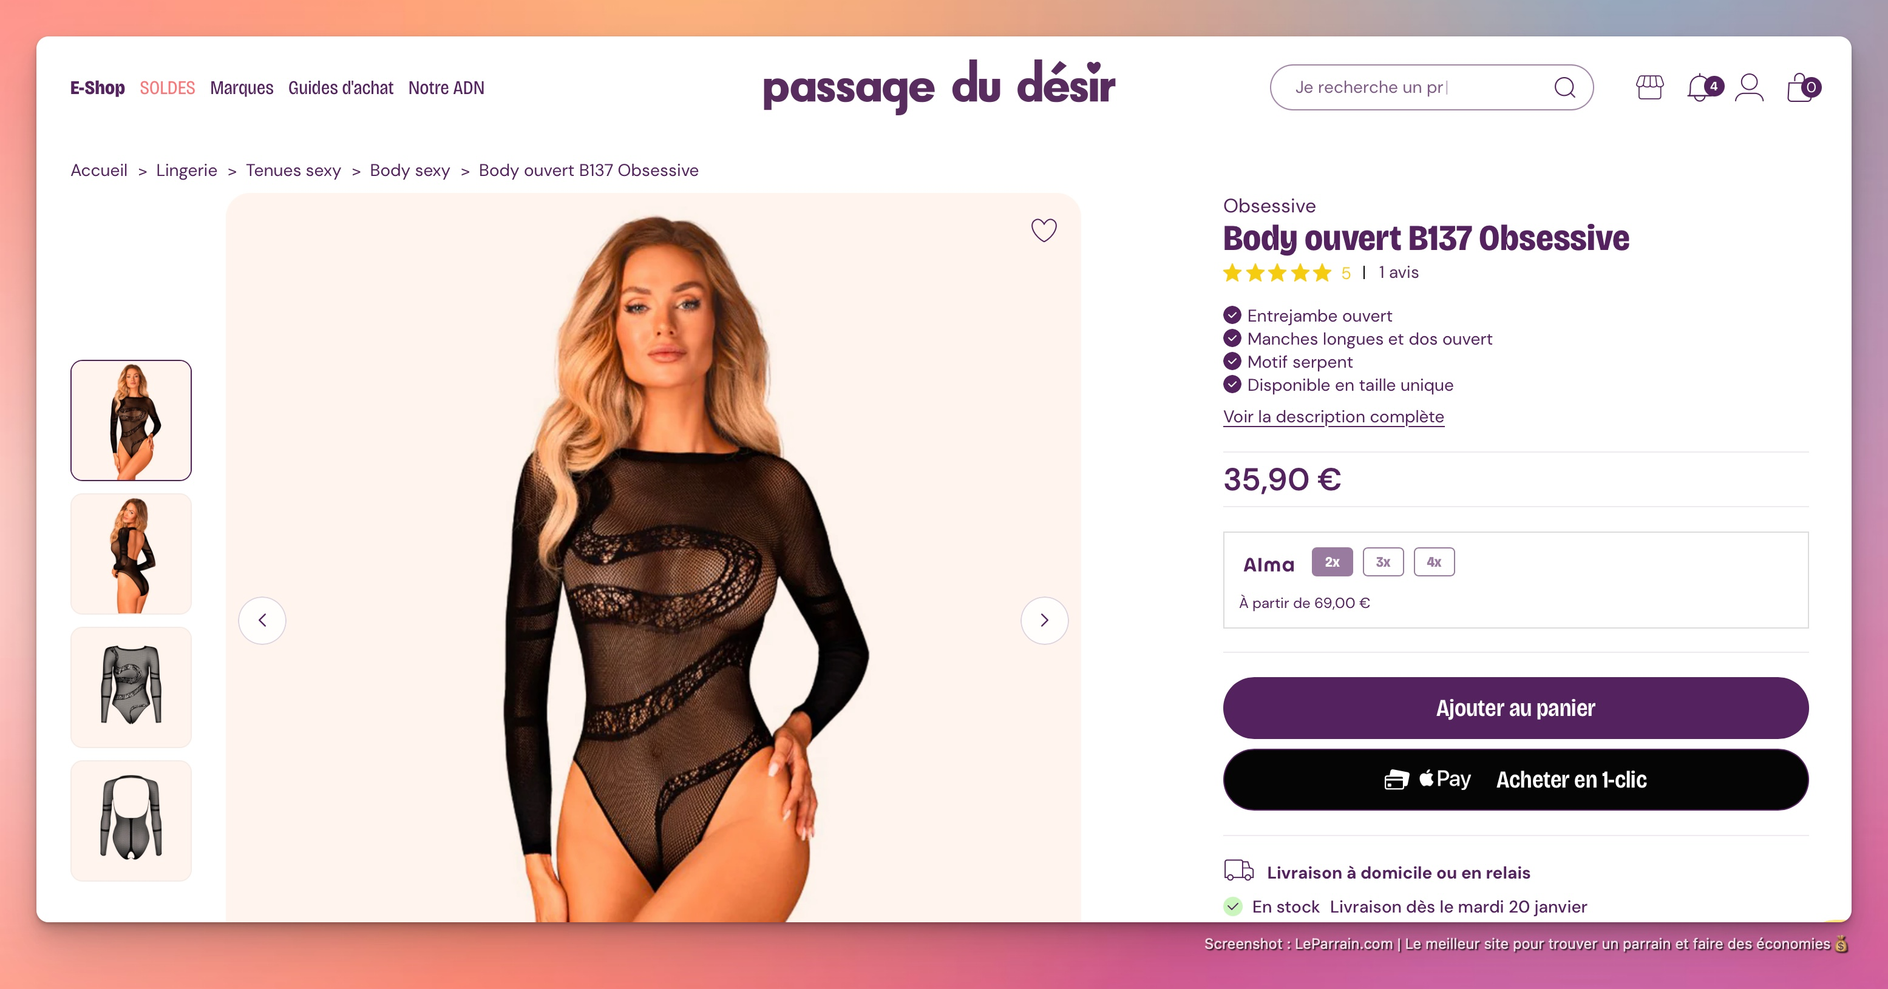1888x989 pixels.
Task: Click Apple Pay Acheter en 1-clic button
Action: tap(1516, 780)
